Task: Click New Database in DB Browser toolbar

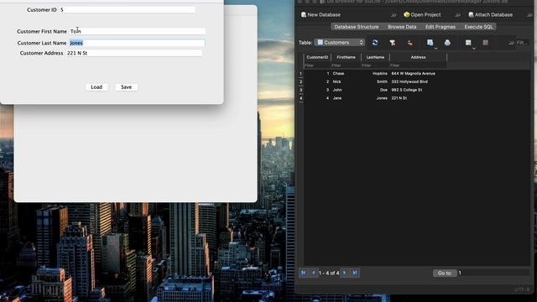Action: click(x=321, y=15)
